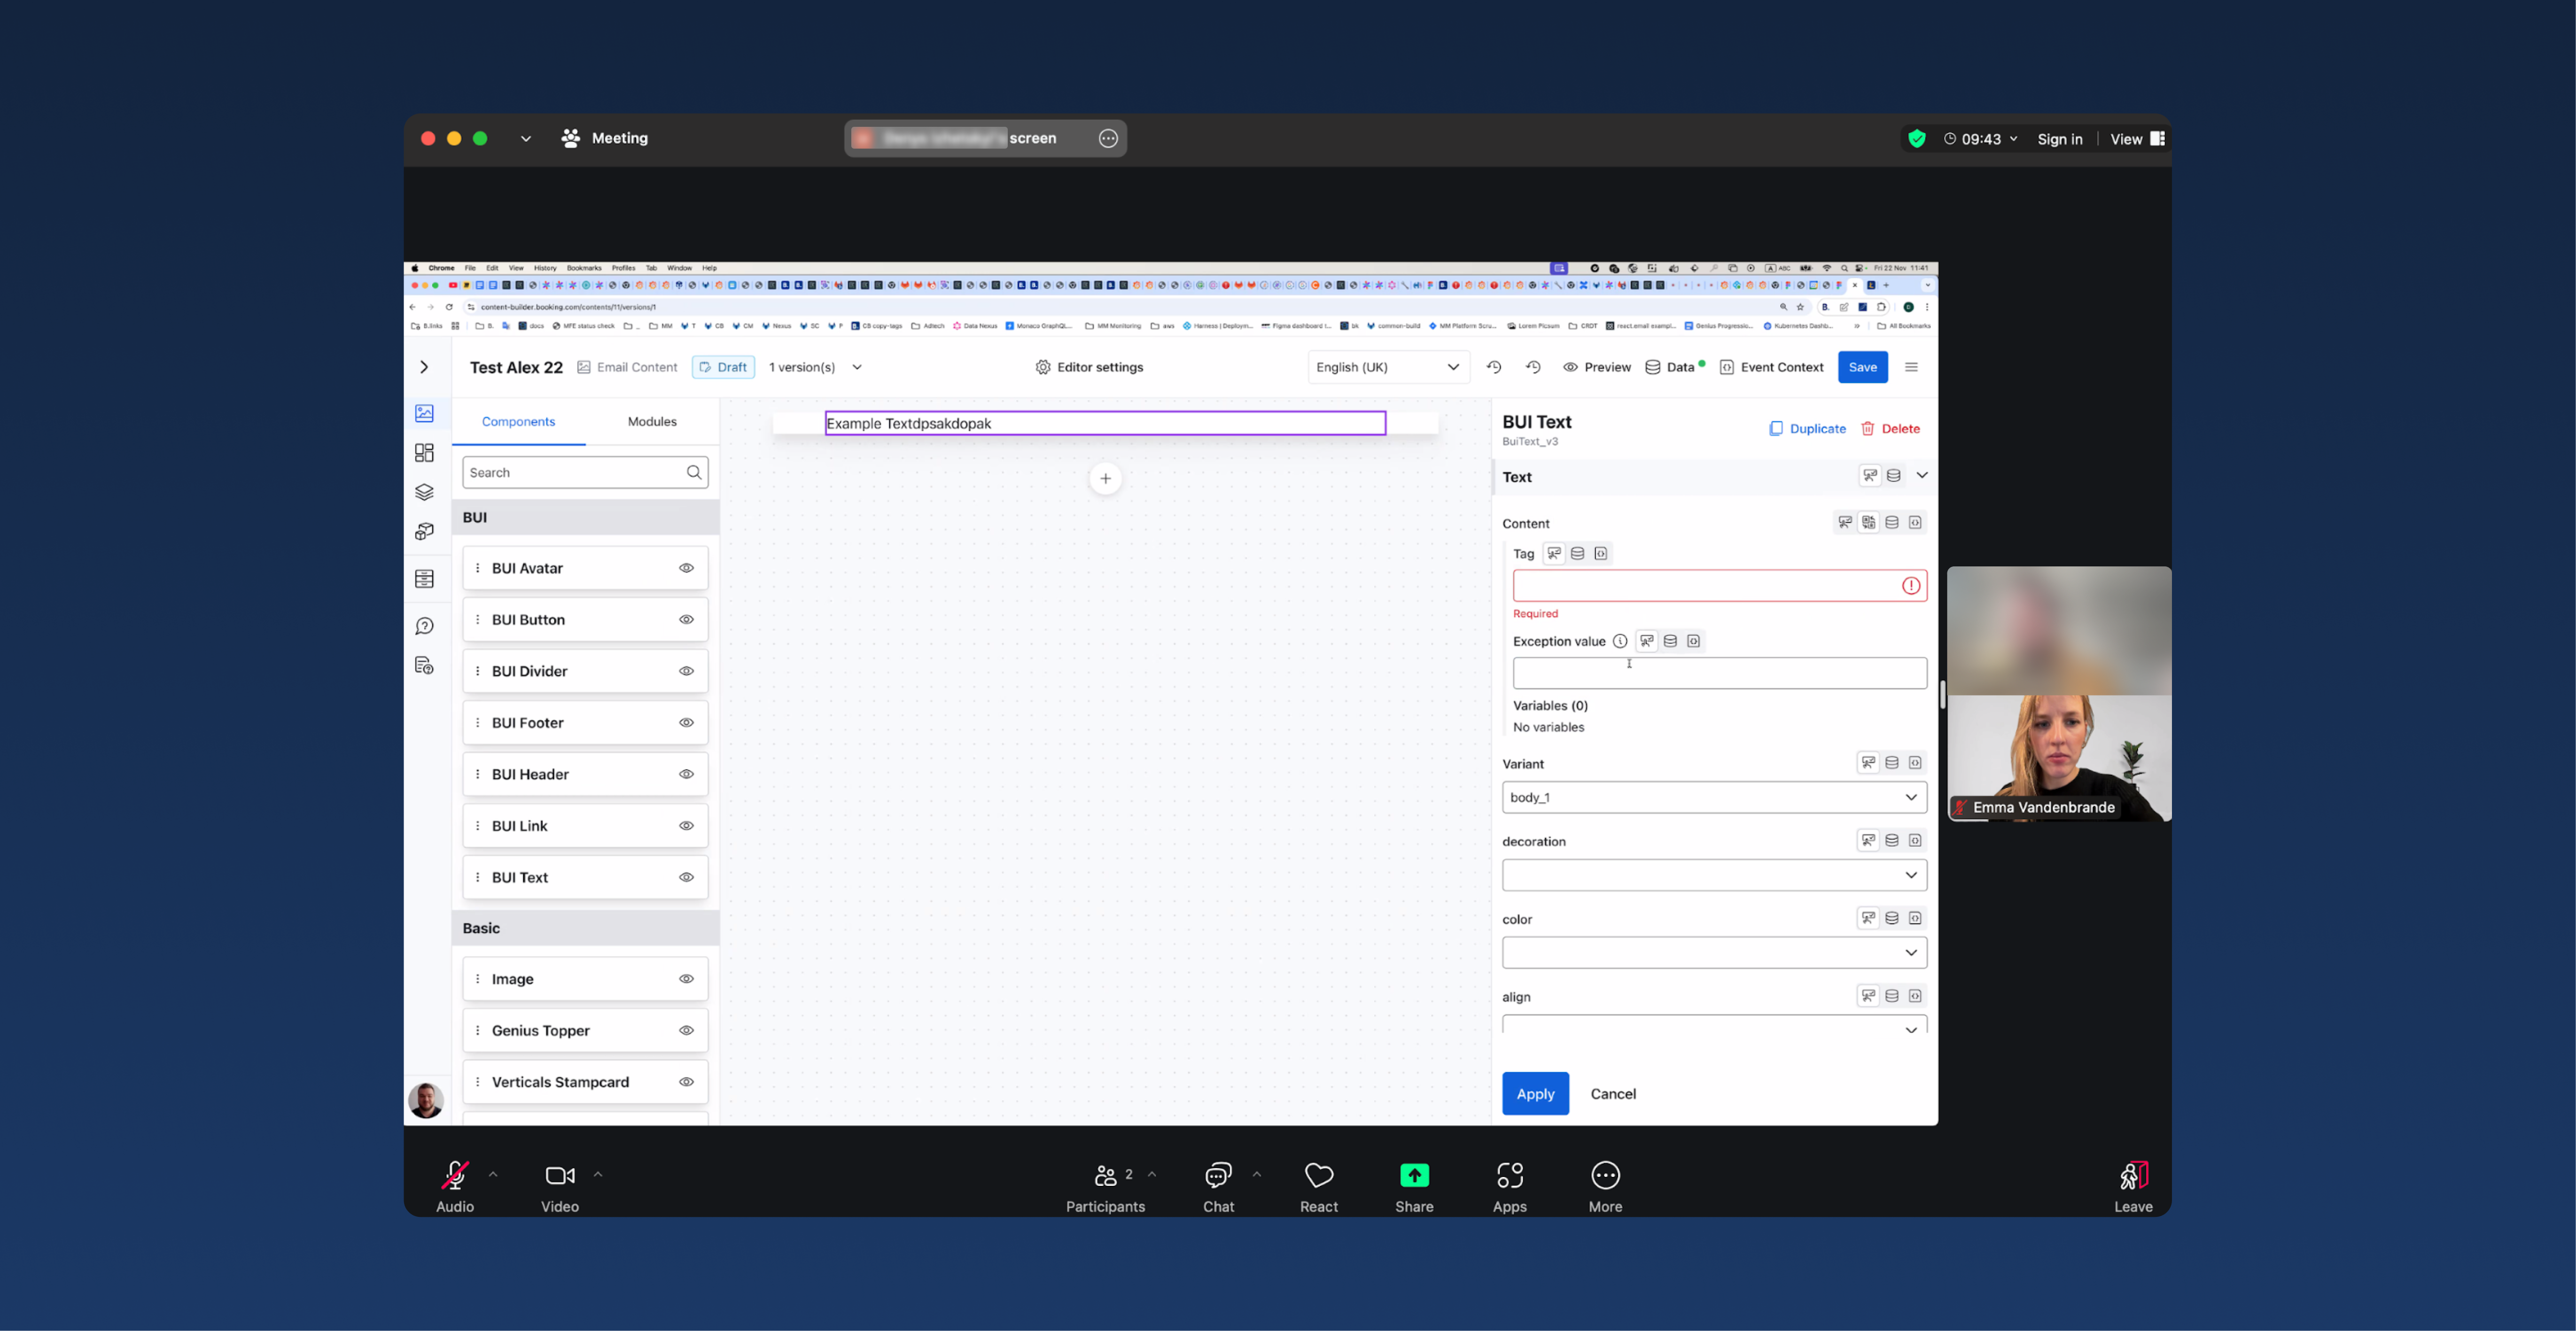Viewport: 2576px width, 1331px height.
Task: Click the Components Search field
Action: coord(585,472)
